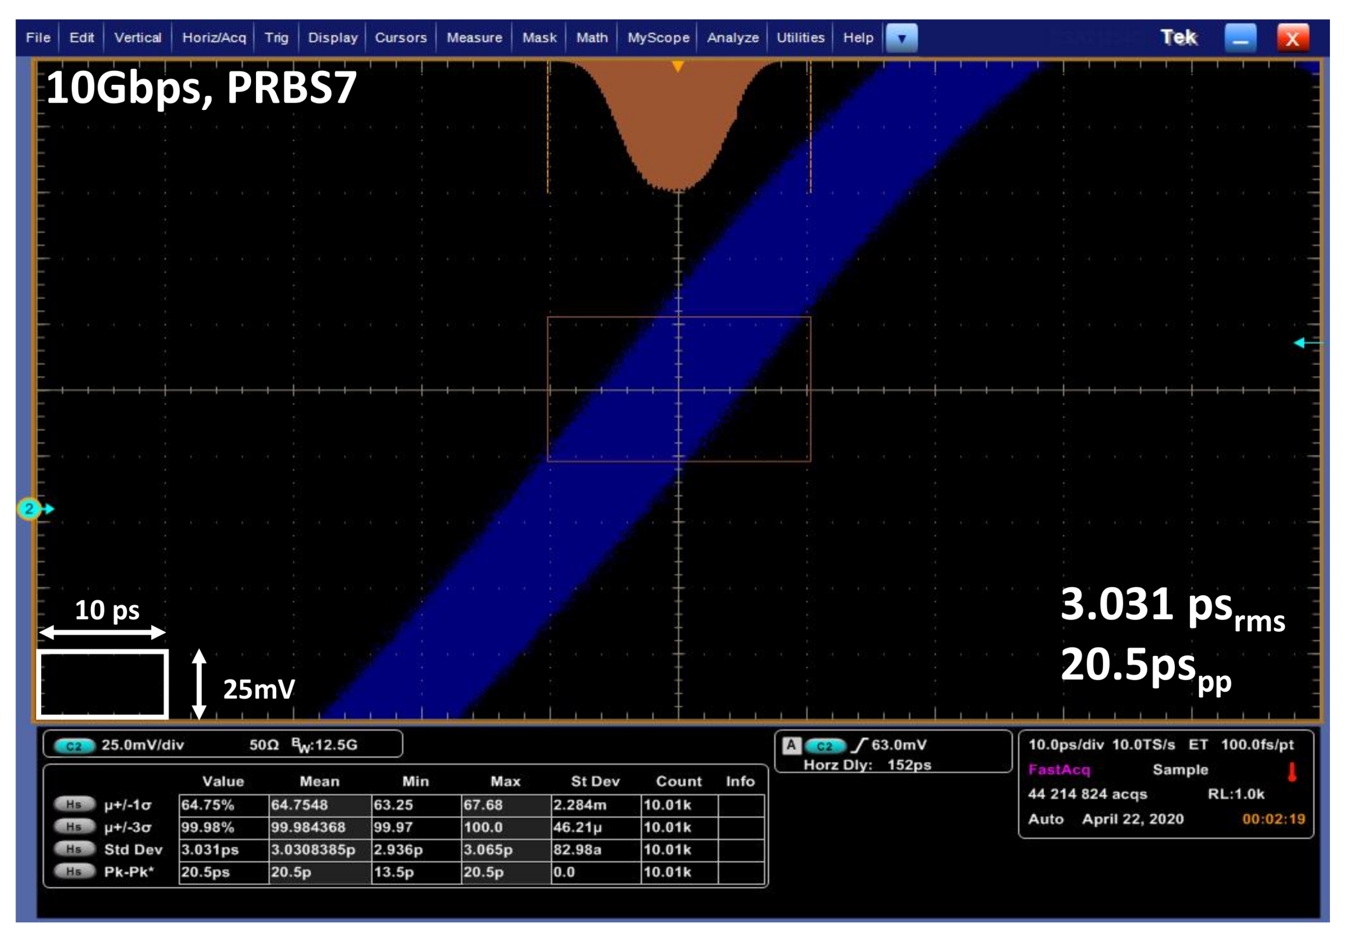The width and height of the screenshot is (1350, 947).
Task: Toggle the C2 channel badge at 25.0mV/div
Action: [74, 746]
